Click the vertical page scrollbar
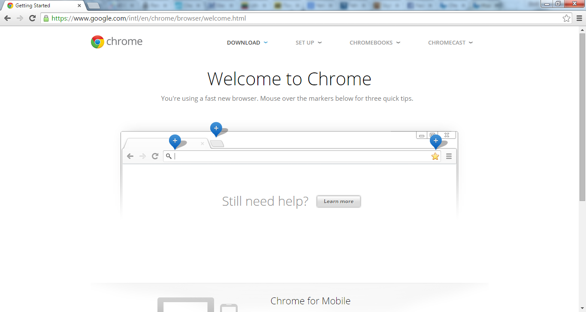 pos(582,116)
